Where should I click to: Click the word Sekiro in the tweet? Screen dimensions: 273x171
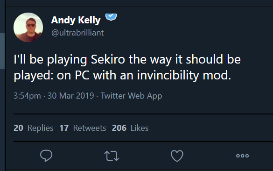point(108,59)
